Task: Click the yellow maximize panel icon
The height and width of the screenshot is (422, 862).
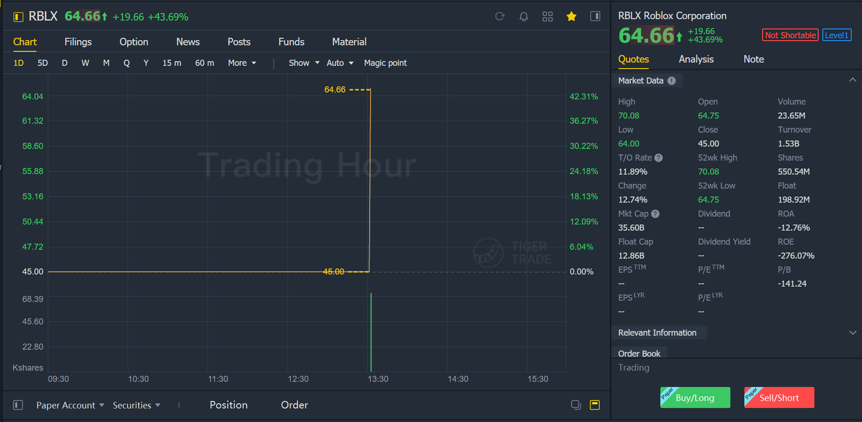Action: coord(595,405)
